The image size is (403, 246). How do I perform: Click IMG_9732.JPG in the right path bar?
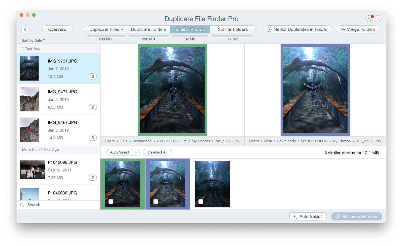coord(368,141)
